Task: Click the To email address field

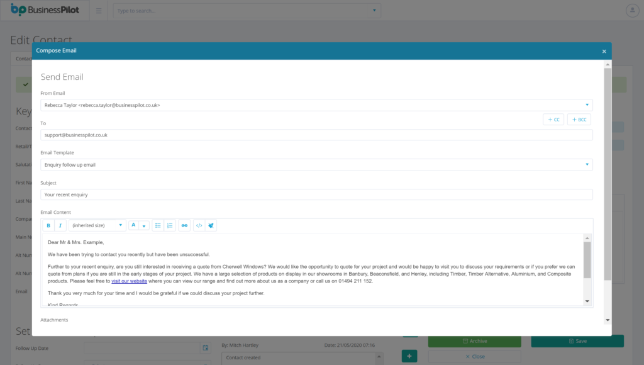Action: 316,135
